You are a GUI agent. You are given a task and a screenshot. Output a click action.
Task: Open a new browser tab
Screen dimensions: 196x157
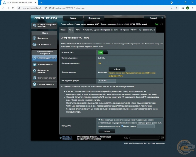[41, 3]
